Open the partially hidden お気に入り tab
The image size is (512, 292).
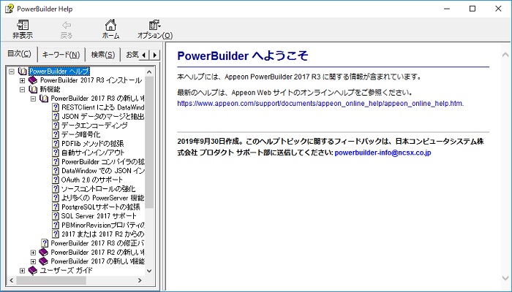pyautogui.click(x=131, y=55)
